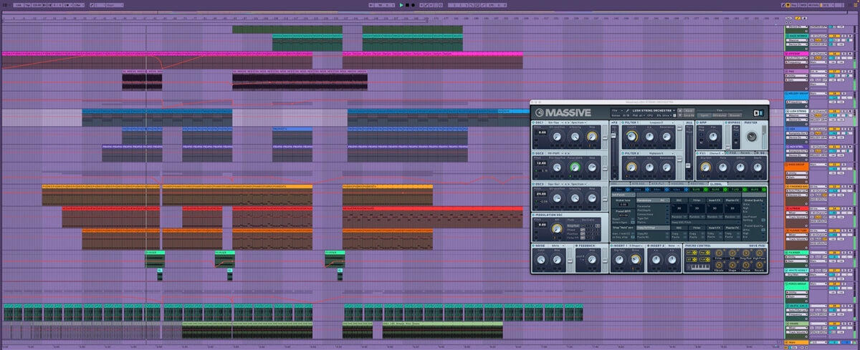Toggle the Insert 2 on/off button

[x=648, y=246]
